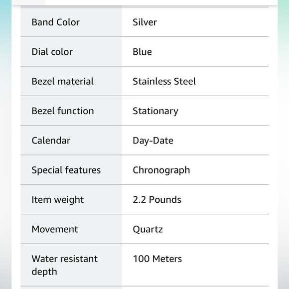Screen dimensions: 289x289
Task: Click the Stationary bezel value
Action: click(x=155, y=111)
